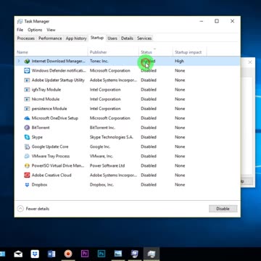
Task: Open the Options menu
Action: pos(35,30)
